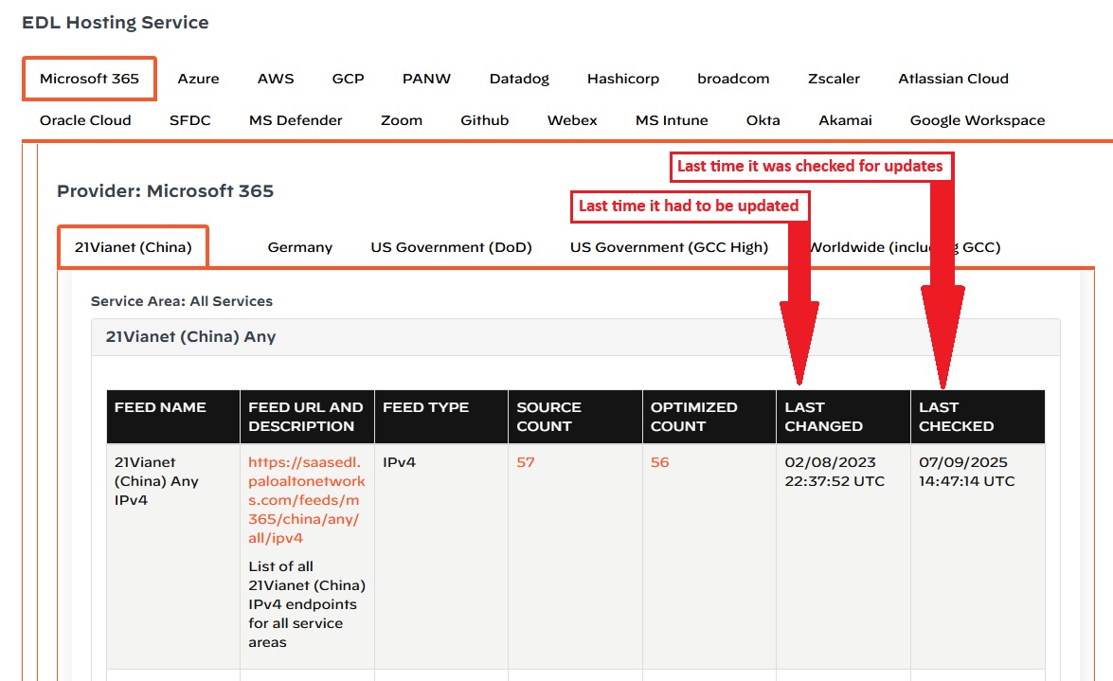Image resolution: width=1113 pixels, height=681 pixels.
Task: Select the Okta provider tab
Action: (x=763, y=120)
